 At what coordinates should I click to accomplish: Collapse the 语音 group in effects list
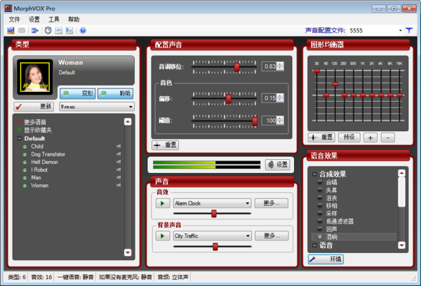[314, 245]
